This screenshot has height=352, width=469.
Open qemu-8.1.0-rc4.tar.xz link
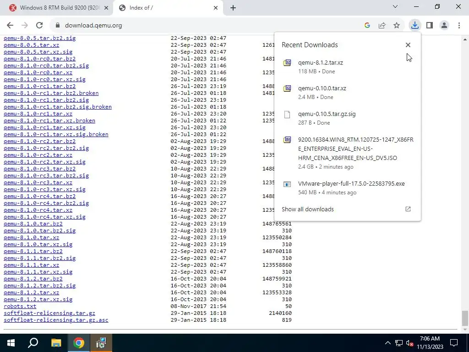click(38, 210)
